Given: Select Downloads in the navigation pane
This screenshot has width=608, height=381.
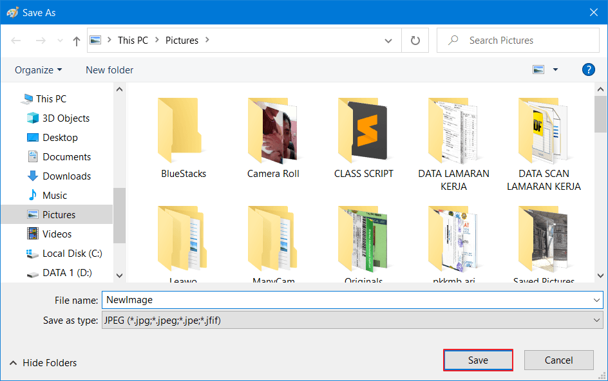Looking at the screenshot, I should click(x=66, y=176).
